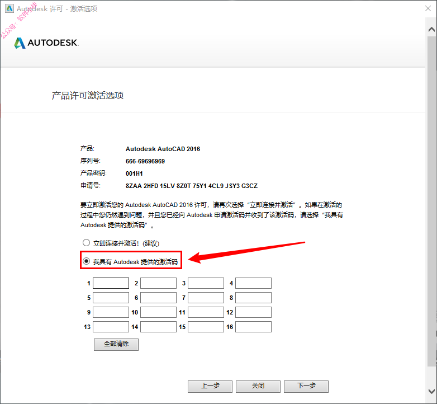Go back with 上一步 button
The image size is (437, 404).
[x=210, y=387]
